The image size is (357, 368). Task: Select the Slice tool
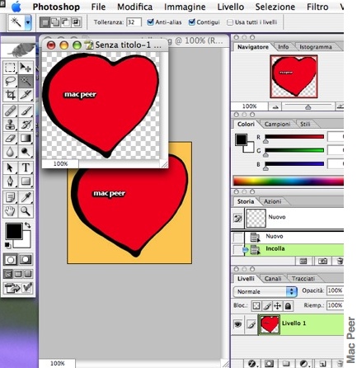(26, 95)
